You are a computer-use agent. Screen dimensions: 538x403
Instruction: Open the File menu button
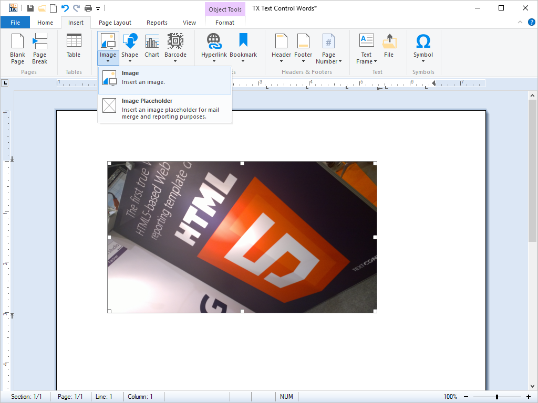(x=15, y=23)
